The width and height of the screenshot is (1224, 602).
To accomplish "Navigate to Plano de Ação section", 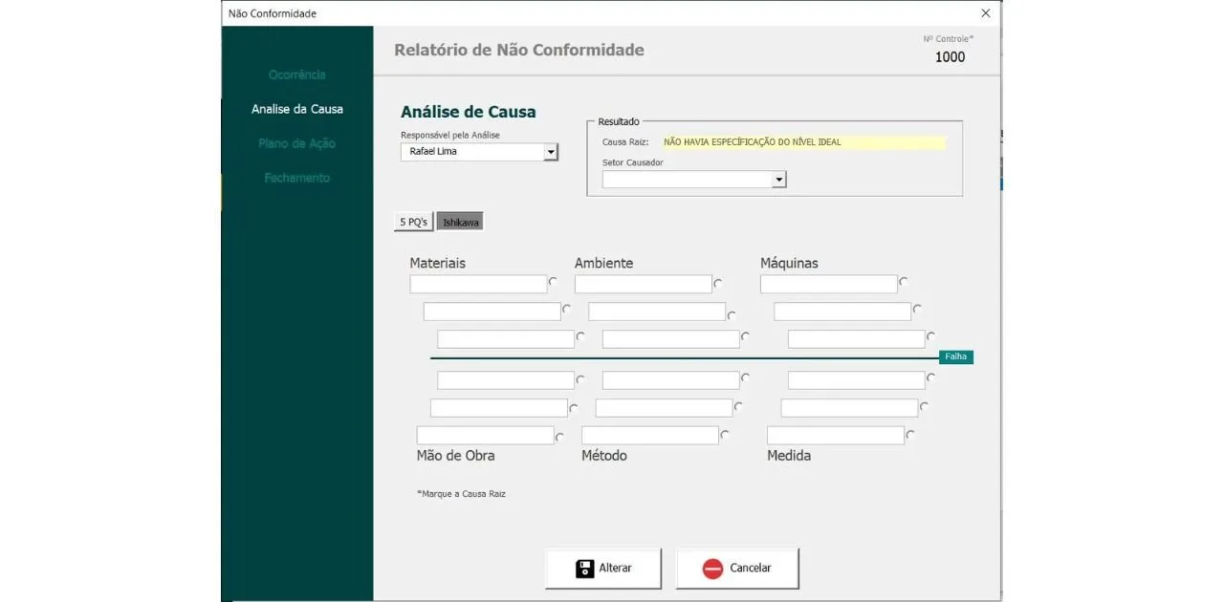I will coord(297,142).
